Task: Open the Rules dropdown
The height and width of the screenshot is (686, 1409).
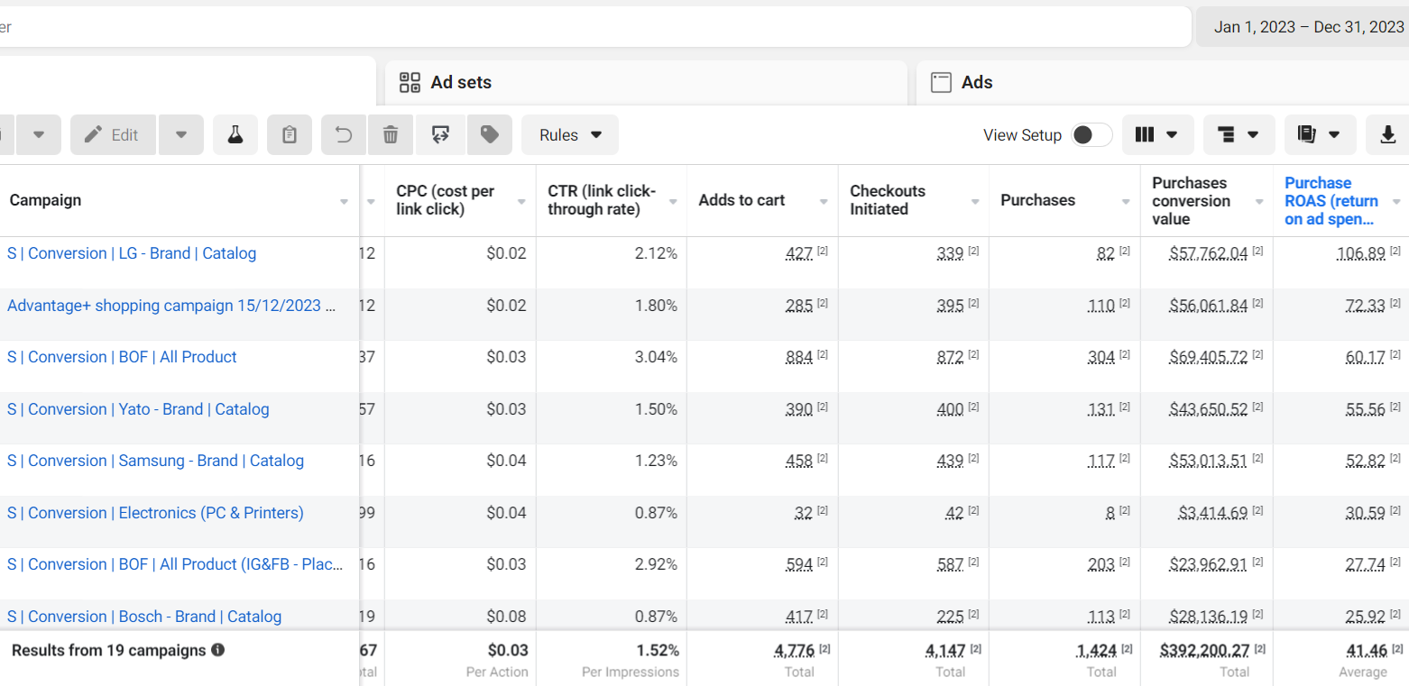Action: [x=570, y=135]
